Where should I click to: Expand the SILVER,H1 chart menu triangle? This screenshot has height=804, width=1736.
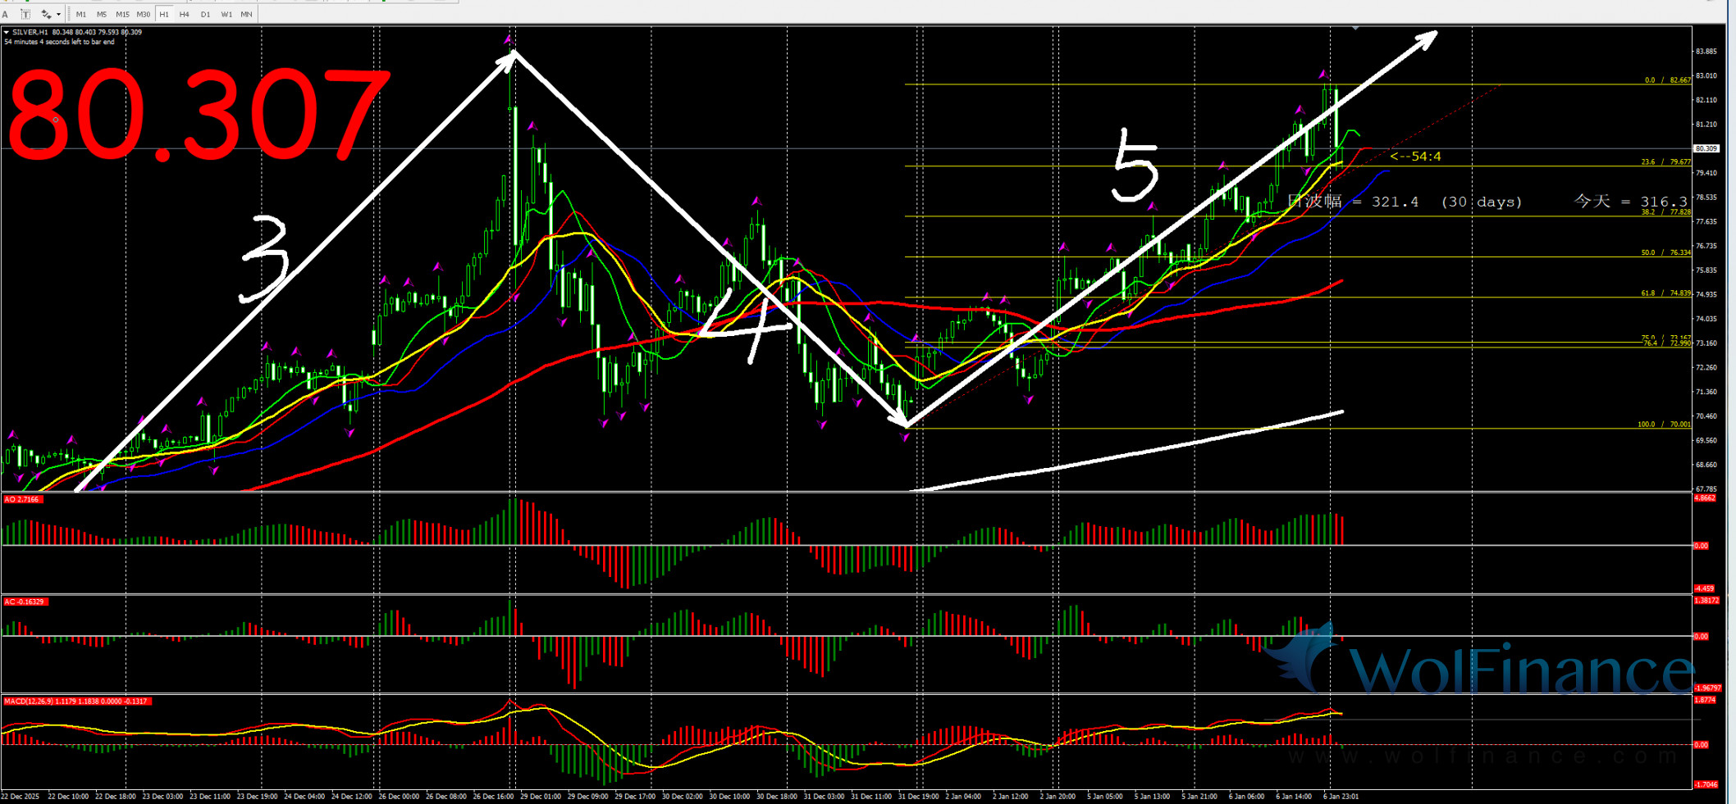click(7, 33)
